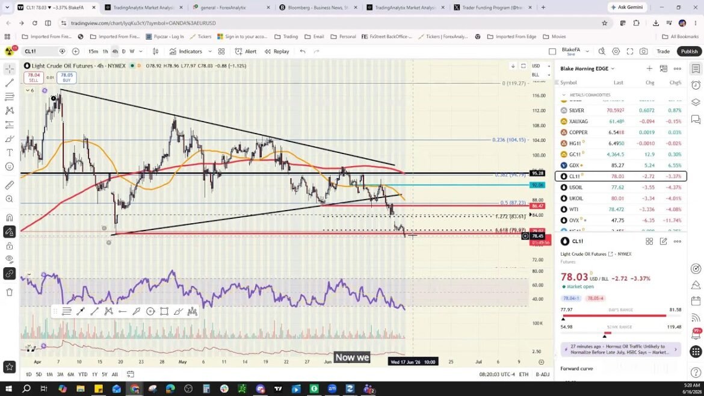Switch chart to 15m interval
Screen dimensions: 704x396
point(93,51)
